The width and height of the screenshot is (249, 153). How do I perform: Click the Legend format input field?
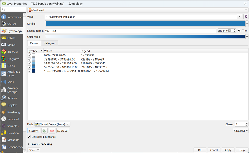tap(130, 31)
